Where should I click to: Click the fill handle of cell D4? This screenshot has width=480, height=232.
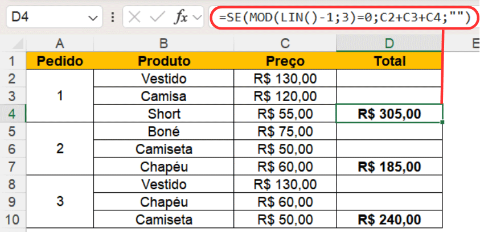coord(442,122)
